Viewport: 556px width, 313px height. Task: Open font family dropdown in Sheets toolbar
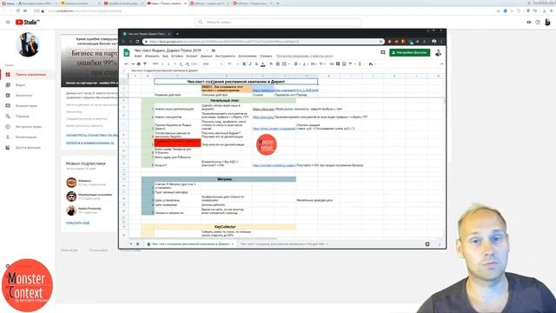pyautogui.click(x=212, y=63)
